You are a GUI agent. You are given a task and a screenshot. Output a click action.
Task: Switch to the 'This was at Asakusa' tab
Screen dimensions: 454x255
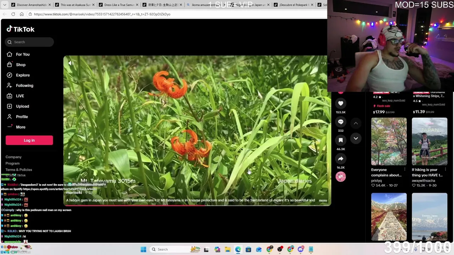tap(75, 5)
